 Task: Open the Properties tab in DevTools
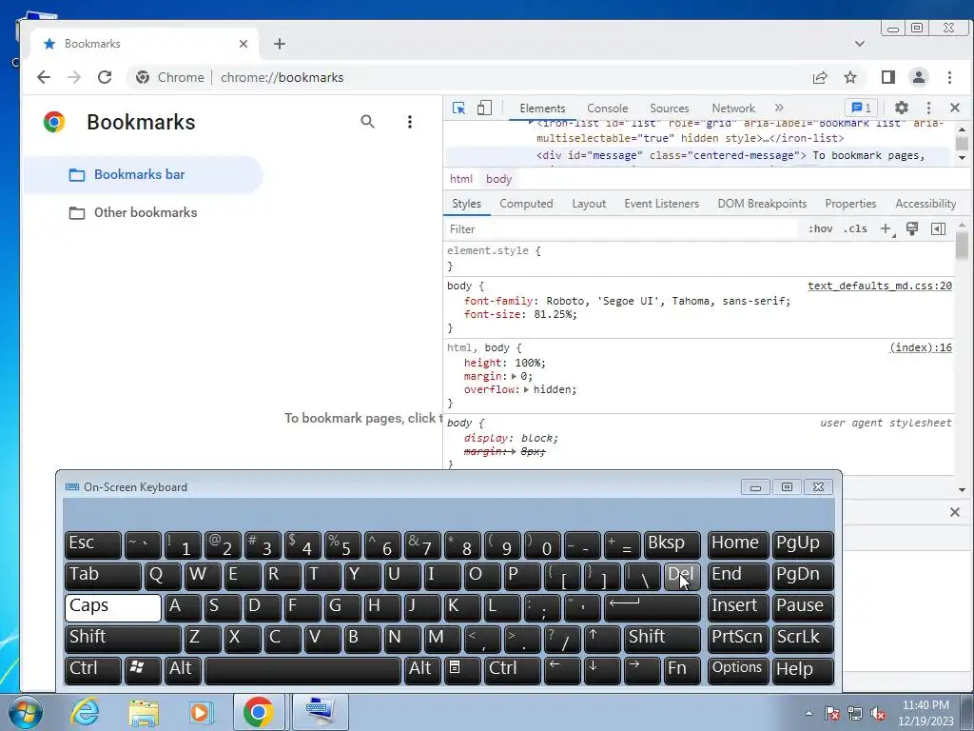[850, 204]
